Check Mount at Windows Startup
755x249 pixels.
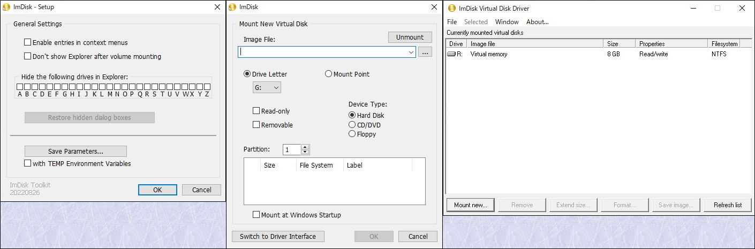pyautogui.click(x=256, y=215)
